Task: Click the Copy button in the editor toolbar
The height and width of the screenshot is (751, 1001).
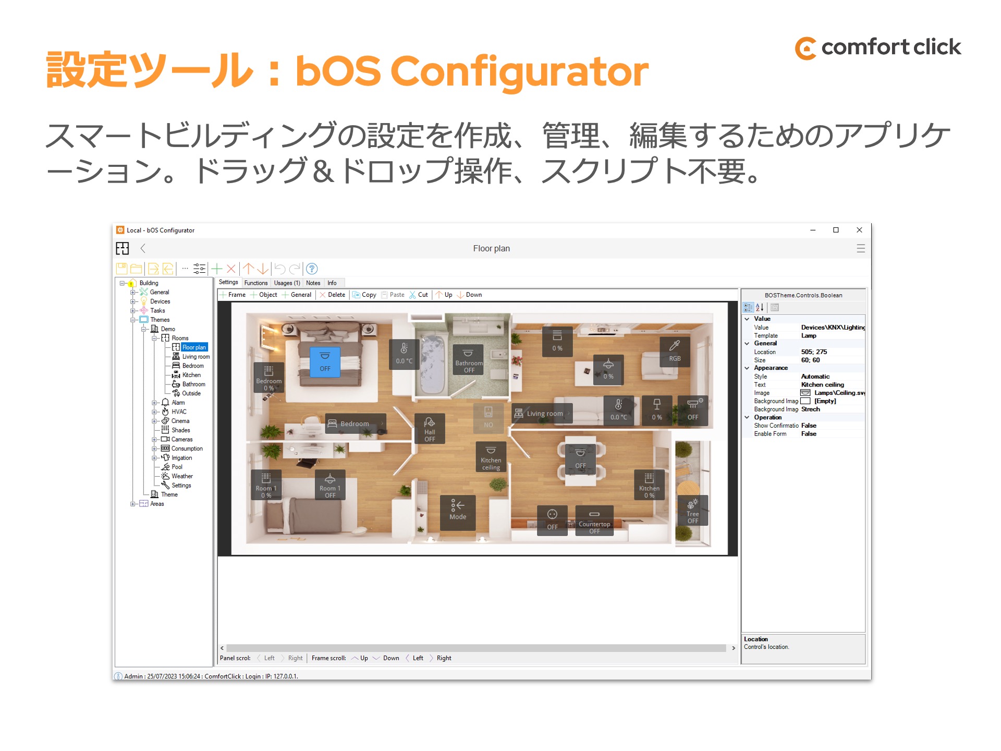Action: pyautogui.click(x=364, y=295)
